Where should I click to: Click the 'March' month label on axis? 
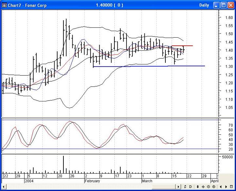coord(147,181)
